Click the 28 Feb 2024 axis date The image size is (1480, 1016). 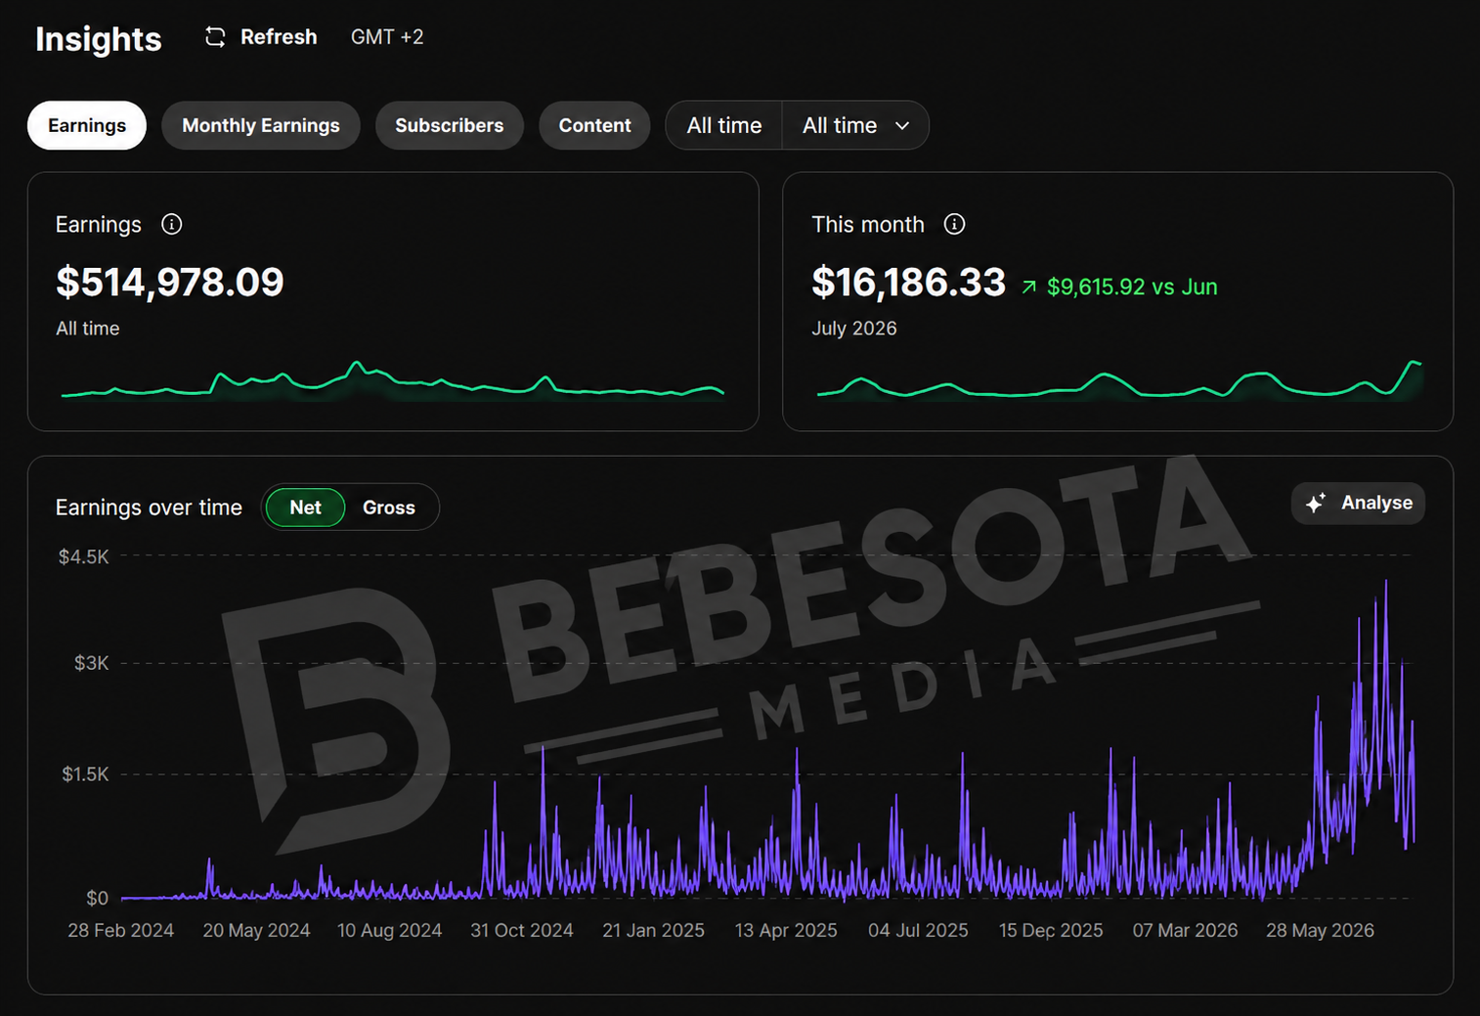tap(121, 930)
